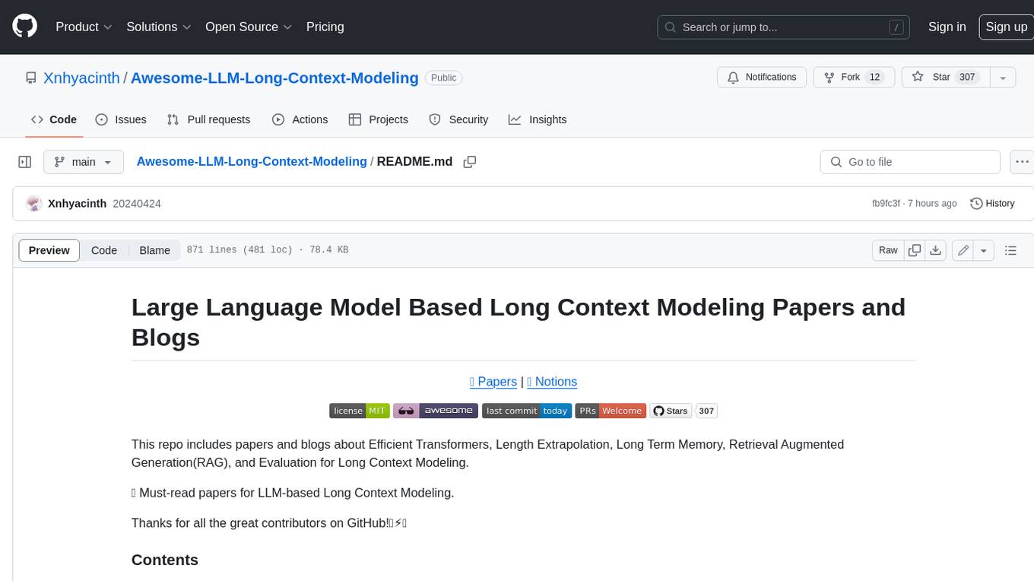Copy the README.md file path
Image resolution: width=1034 pixels, height=581 pixels.
coord(470,162)
